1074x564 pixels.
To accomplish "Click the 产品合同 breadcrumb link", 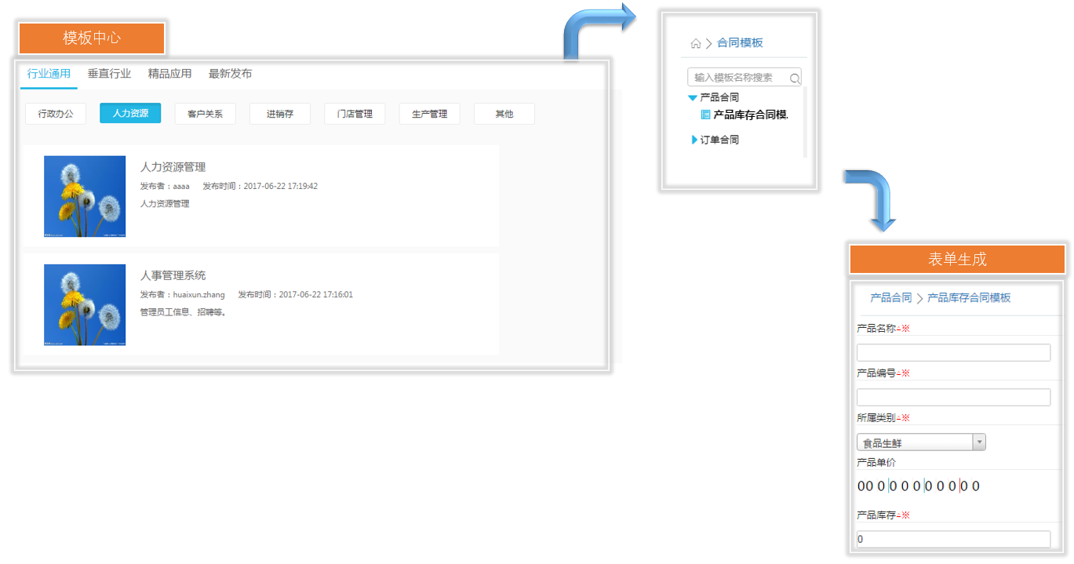I will tap(890, 298).
